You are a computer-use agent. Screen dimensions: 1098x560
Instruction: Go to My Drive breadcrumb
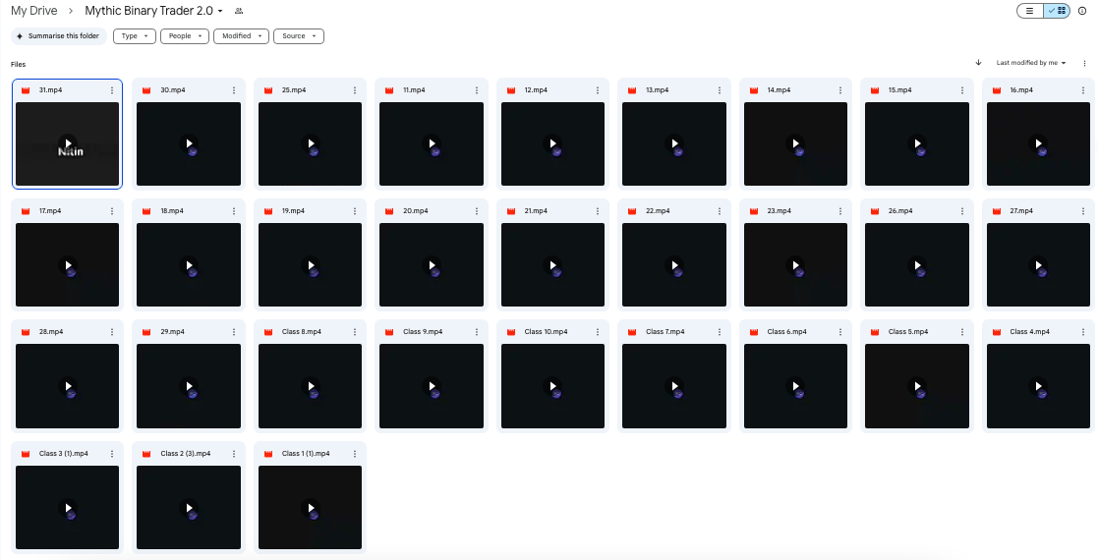(x=34, y=11)
